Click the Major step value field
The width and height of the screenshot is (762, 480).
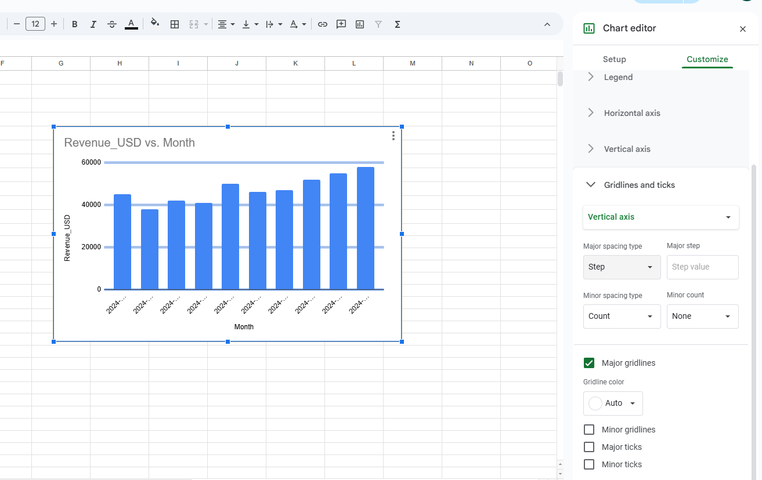tap(702, 267)
